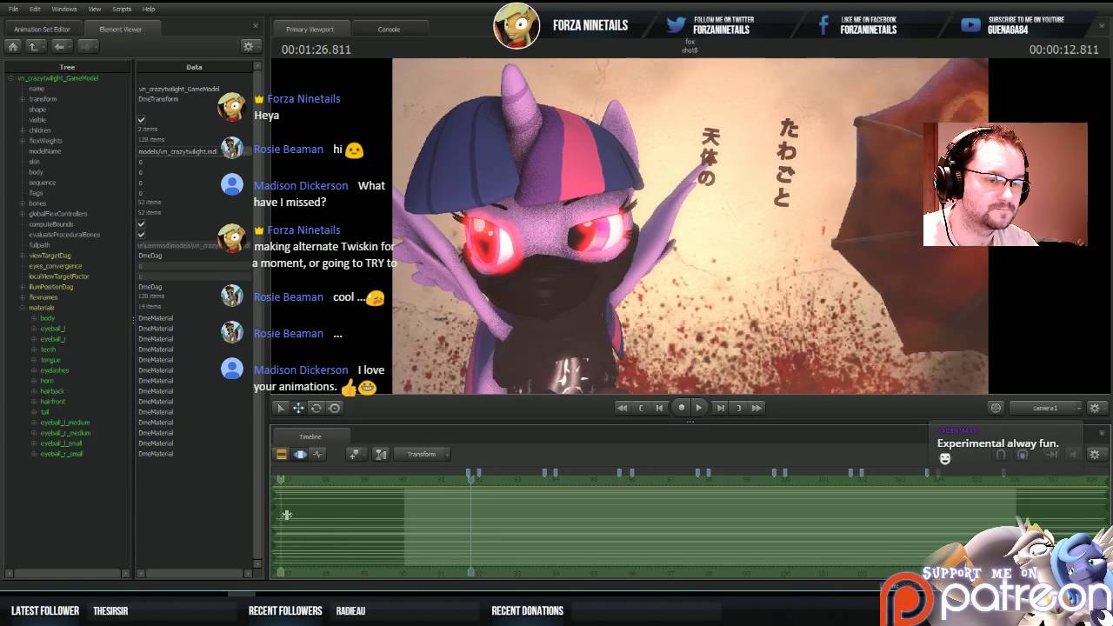
Task: Select the body material item
Action: (47, 318)
